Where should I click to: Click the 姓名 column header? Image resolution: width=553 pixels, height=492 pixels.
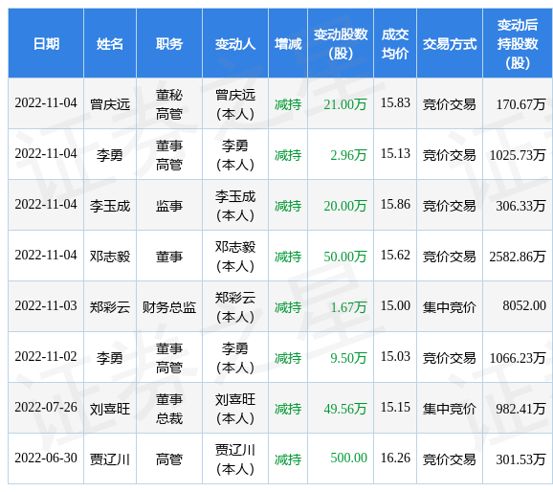click(110, 44)
